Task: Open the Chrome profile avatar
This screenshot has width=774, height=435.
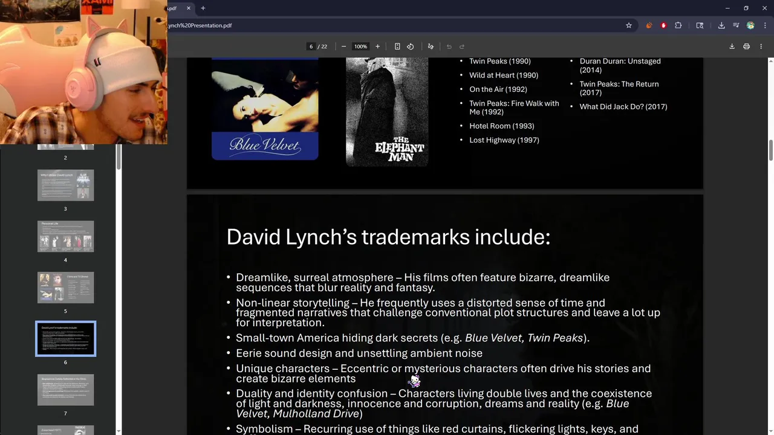Action: click(750, 25)
